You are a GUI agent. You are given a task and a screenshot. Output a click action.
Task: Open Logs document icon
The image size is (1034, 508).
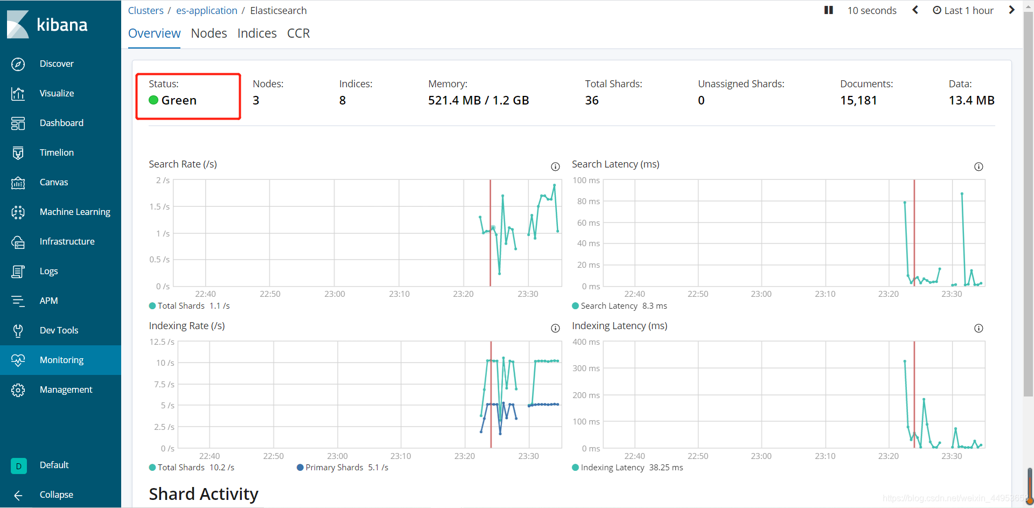pos(18,272)
